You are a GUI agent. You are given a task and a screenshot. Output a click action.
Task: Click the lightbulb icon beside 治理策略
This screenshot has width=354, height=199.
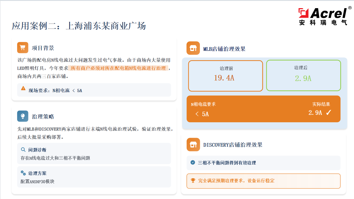(x=23, y=116)
